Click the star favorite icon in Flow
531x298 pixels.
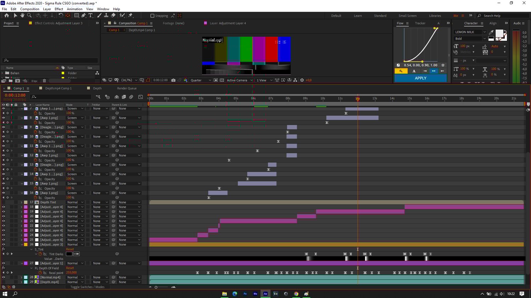coord(443,65)
